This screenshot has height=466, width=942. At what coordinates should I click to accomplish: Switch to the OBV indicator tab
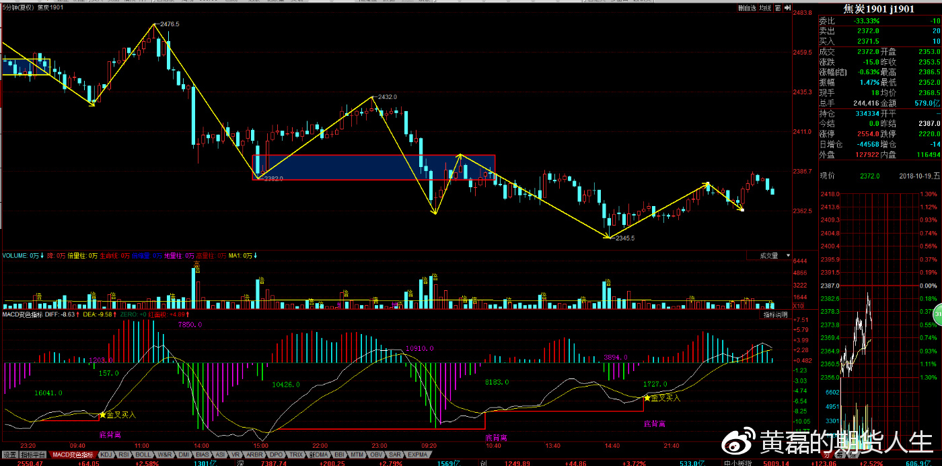tap(376, 455)
